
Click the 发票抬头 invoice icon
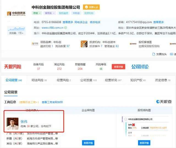coord(153,54)
